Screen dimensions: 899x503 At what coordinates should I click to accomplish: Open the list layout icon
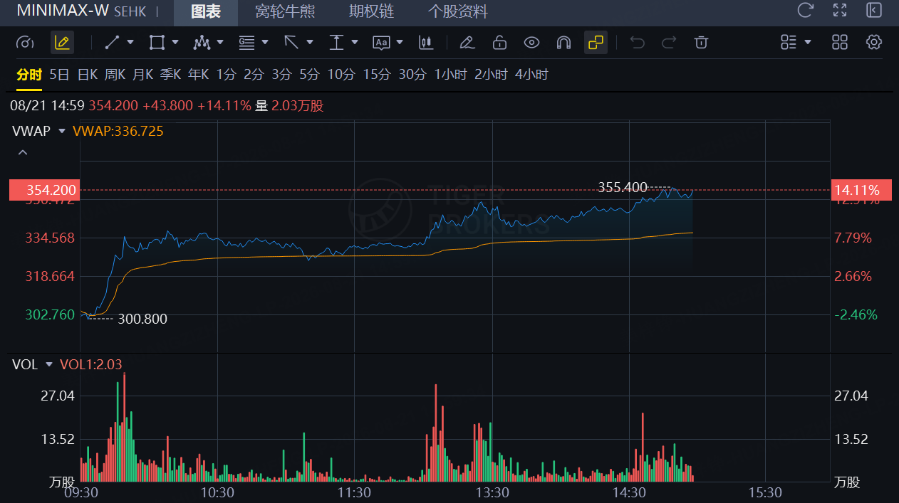coord(789,43)
